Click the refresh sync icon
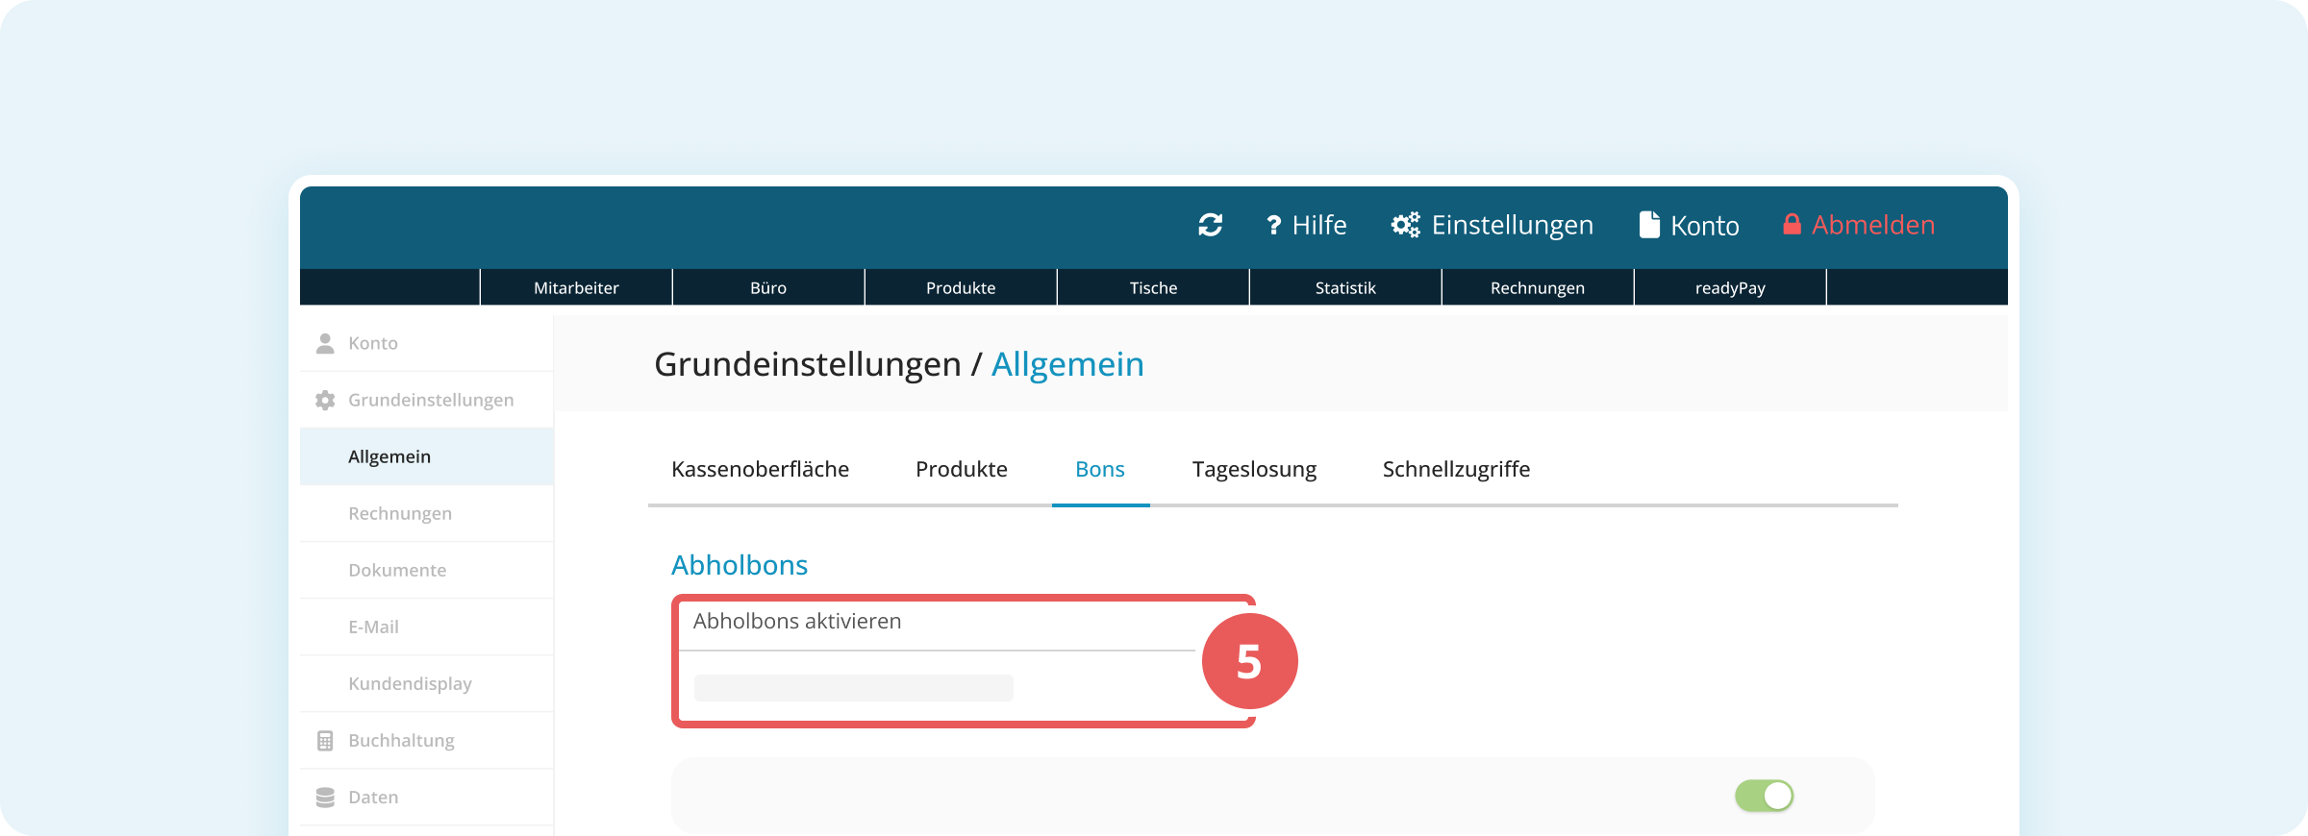 1210,225
